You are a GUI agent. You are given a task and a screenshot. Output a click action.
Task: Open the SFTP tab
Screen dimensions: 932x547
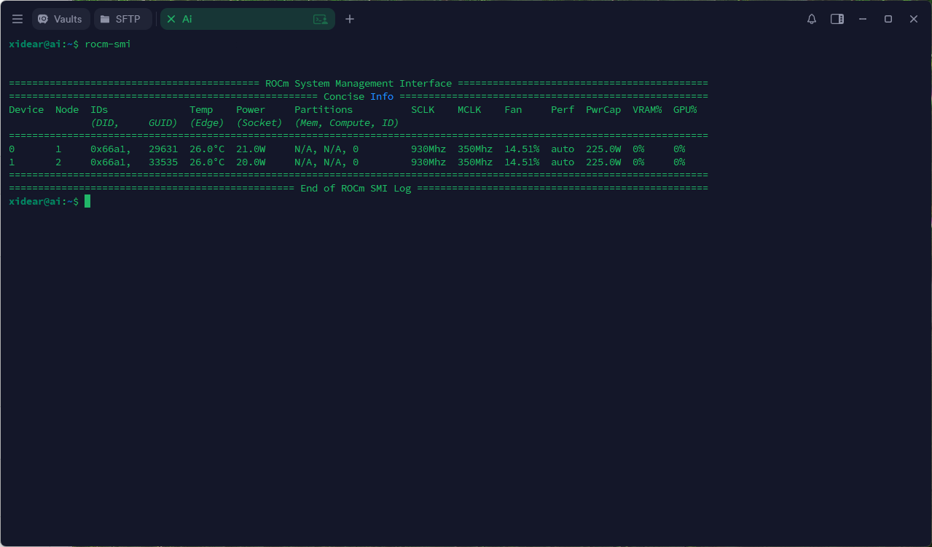click(122, 19)
